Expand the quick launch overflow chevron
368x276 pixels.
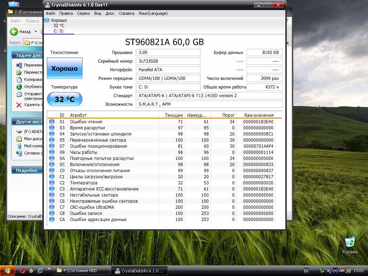point(49,269)
